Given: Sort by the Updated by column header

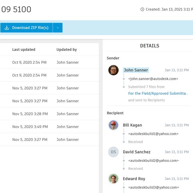Looking at the screenshot, I should [67, 50].
